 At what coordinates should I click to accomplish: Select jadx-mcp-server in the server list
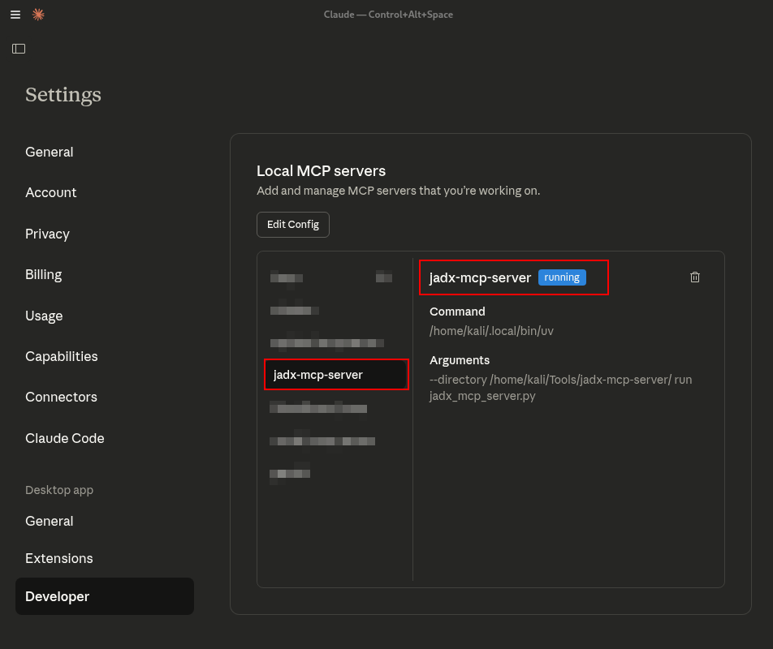318,375
